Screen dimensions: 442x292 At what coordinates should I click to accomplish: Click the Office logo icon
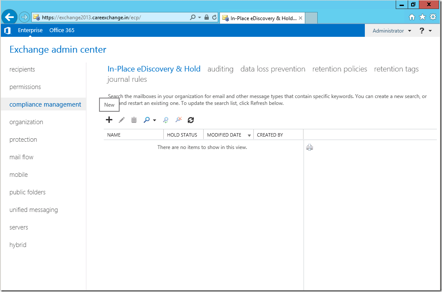8,30
